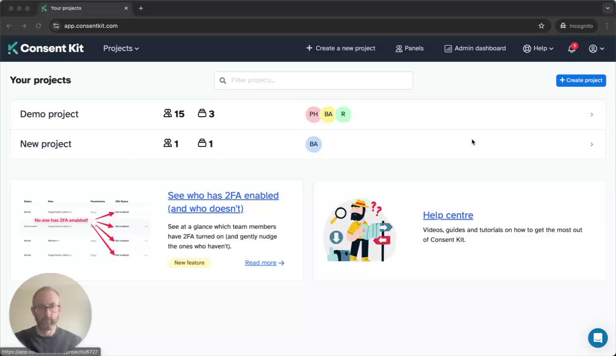Screen dimensions: 616x356
Task: Open the chat support widget
Action: click(x=598, y=338)
